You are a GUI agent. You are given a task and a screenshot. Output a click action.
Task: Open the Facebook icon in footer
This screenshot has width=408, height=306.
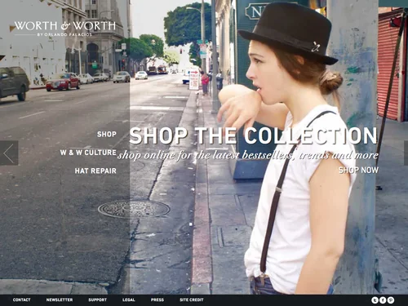[x=383, y=300]
